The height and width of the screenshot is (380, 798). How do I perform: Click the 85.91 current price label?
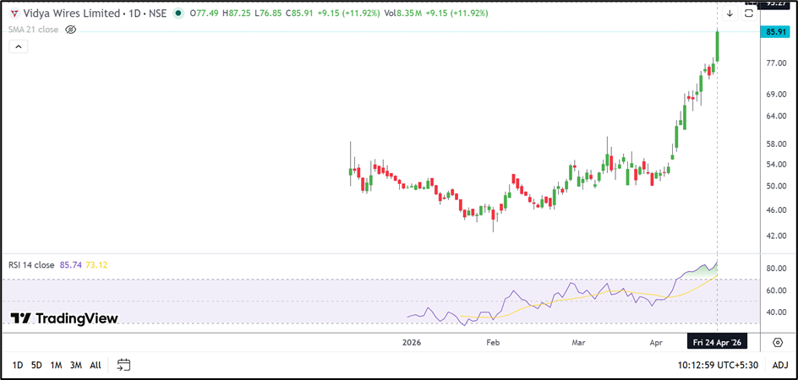(776, 32)
